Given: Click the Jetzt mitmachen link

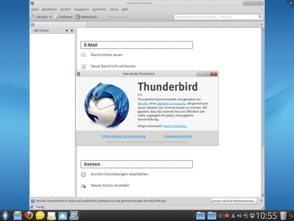Looking at the screenshot, I should 175,126.
